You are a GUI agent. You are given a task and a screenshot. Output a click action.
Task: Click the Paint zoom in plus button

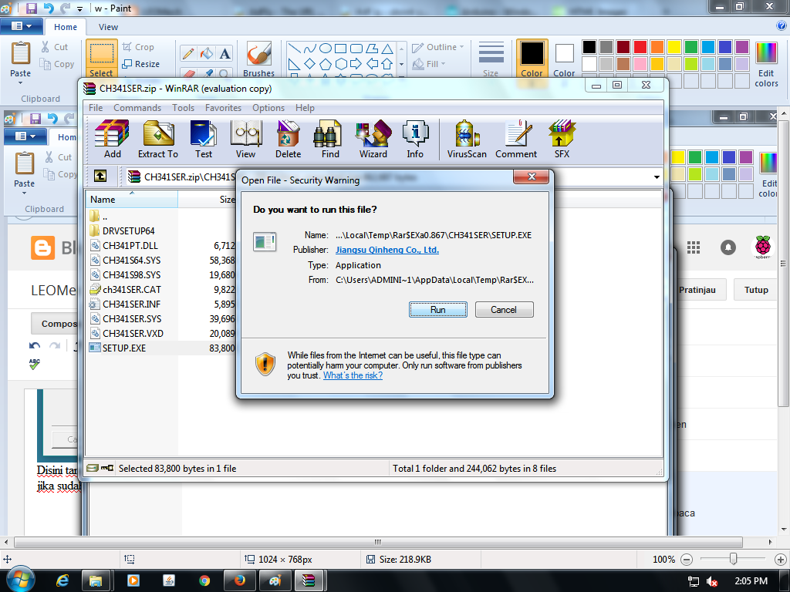tap(781, 560)
